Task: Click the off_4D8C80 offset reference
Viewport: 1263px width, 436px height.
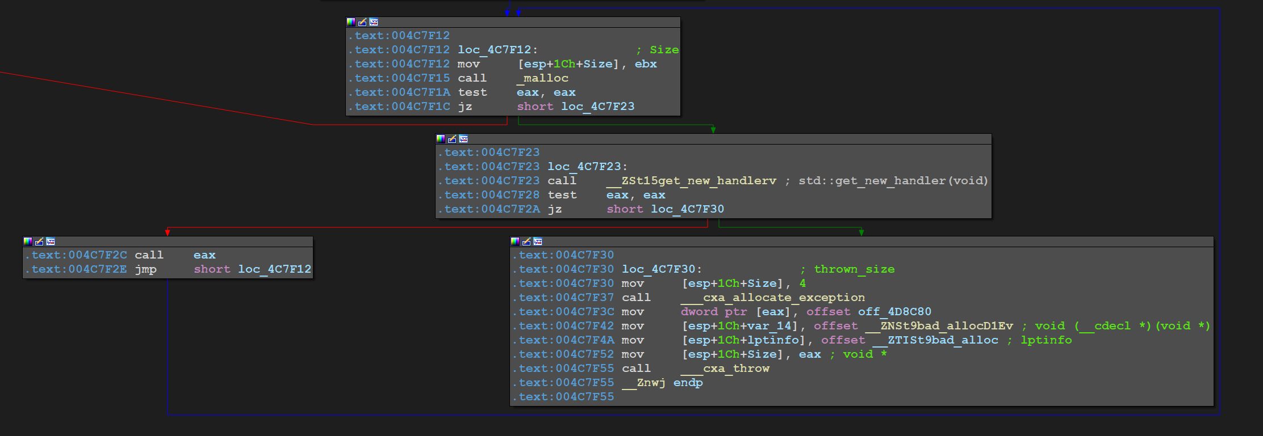Action: click(x=894, y=312)
